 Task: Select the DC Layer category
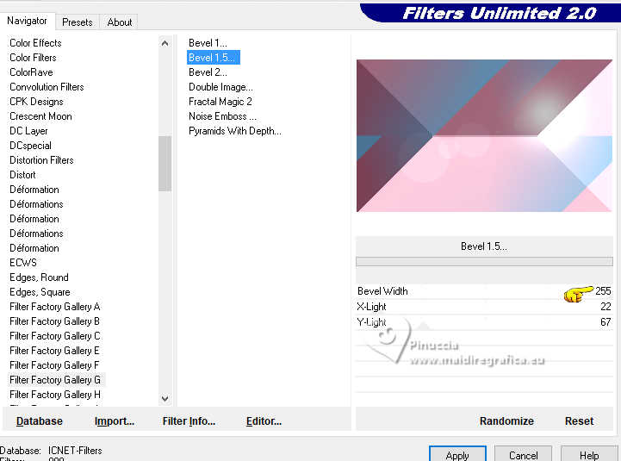28,131
